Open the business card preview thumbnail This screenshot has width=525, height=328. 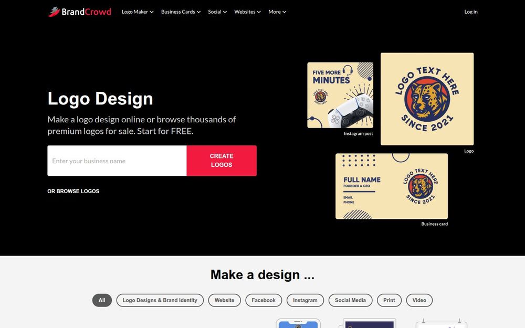pos(392,186)
